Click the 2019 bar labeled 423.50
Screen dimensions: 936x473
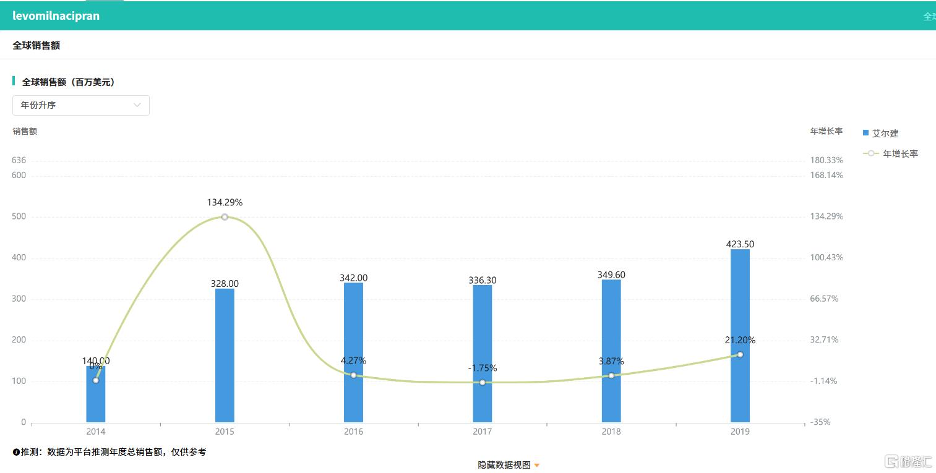point(740,336)
